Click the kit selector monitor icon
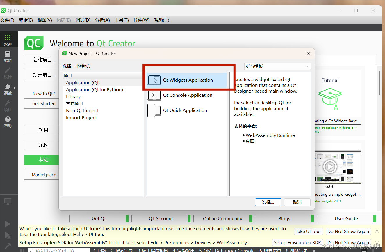The width and height of the screenshot is (385, 252). point(8,201)
